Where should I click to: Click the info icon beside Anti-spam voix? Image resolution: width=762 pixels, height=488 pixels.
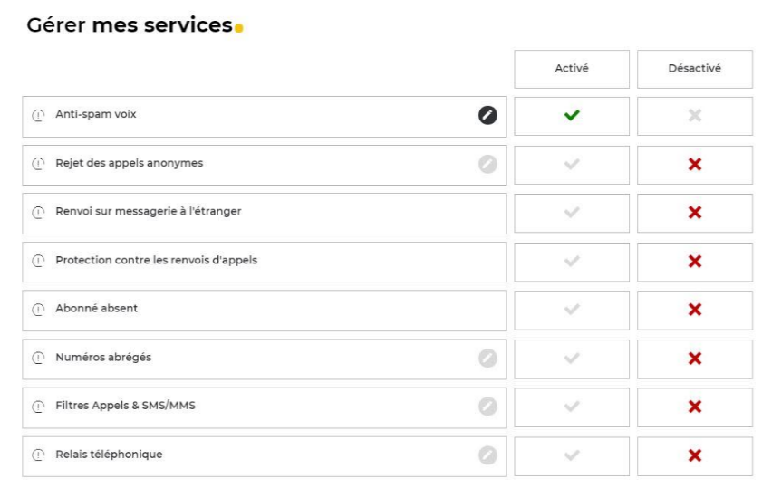pos(39,116)
